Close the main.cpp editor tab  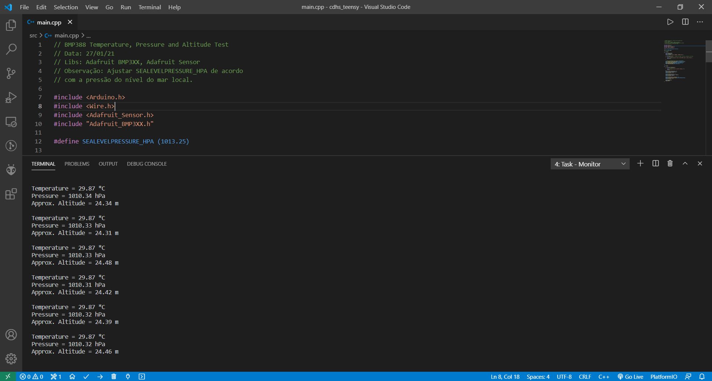(x=70, y=22)
